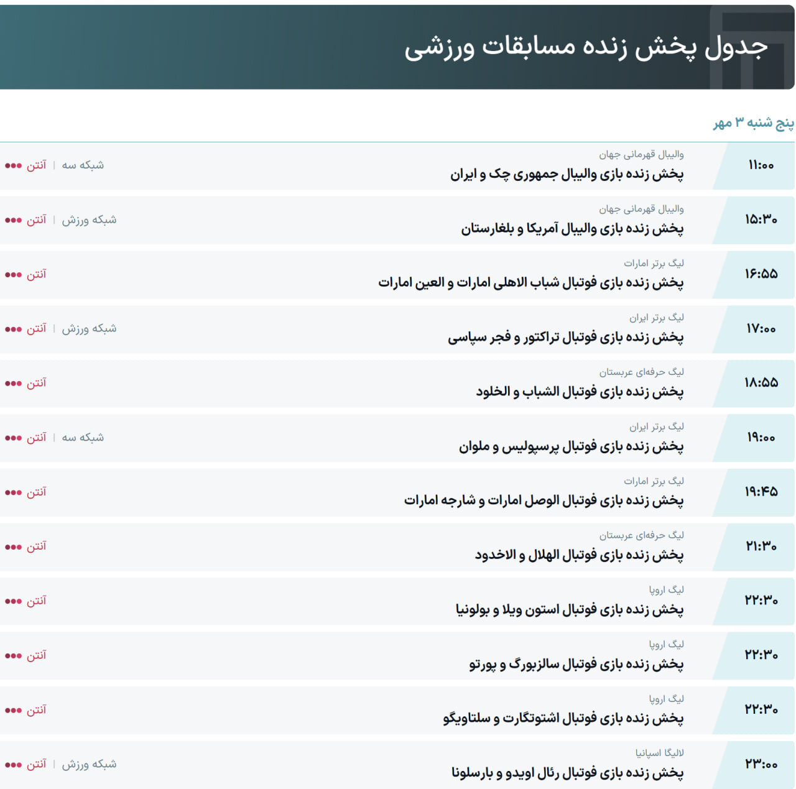
Task: Click the red dots icon beside آنتن for Shabab Al-Ahli match
Action: [x=13, y=274]
